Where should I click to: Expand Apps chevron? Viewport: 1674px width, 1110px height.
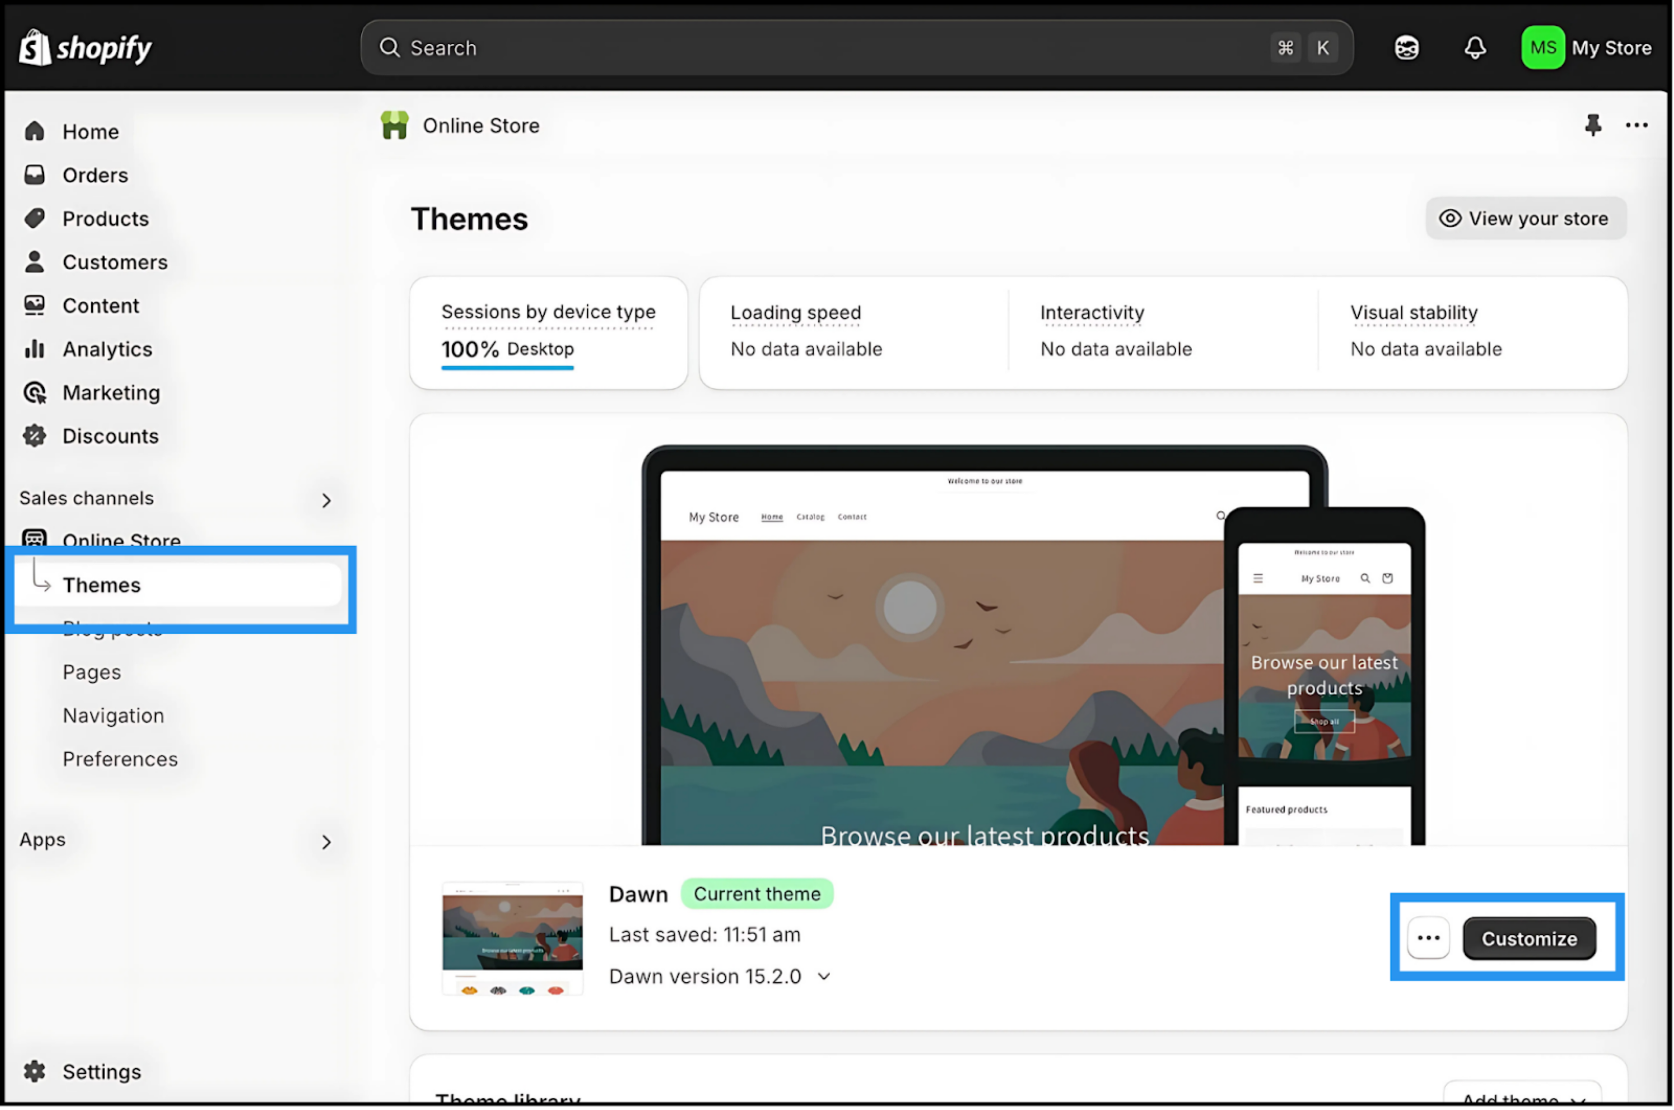pos(326,843)
